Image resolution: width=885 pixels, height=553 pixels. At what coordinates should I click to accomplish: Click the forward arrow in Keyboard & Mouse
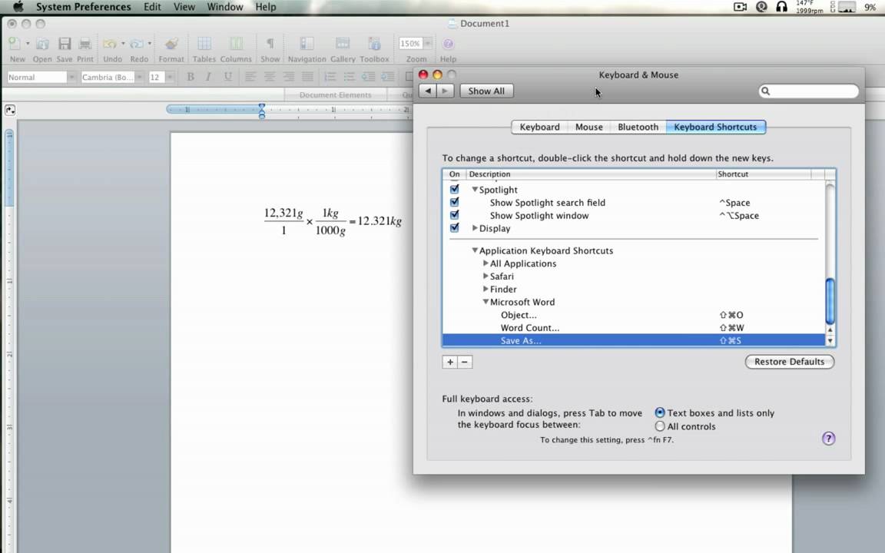tap(446, 91)
